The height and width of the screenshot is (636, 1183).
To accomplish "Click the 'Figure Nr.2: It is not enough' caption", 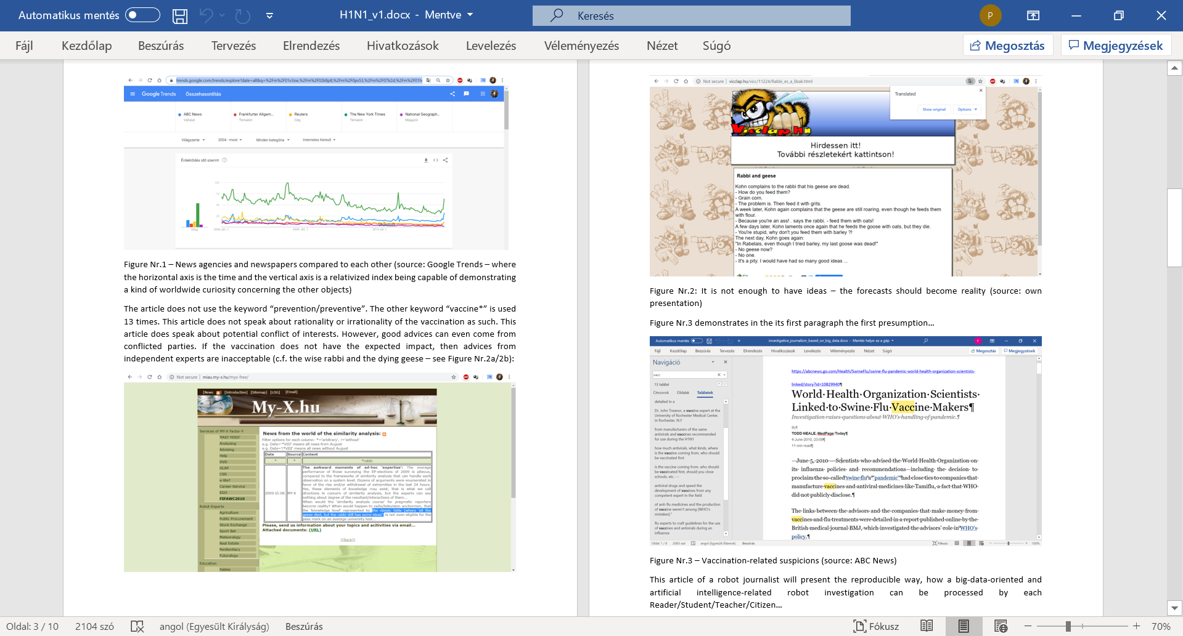I will [x=846, y=297].
